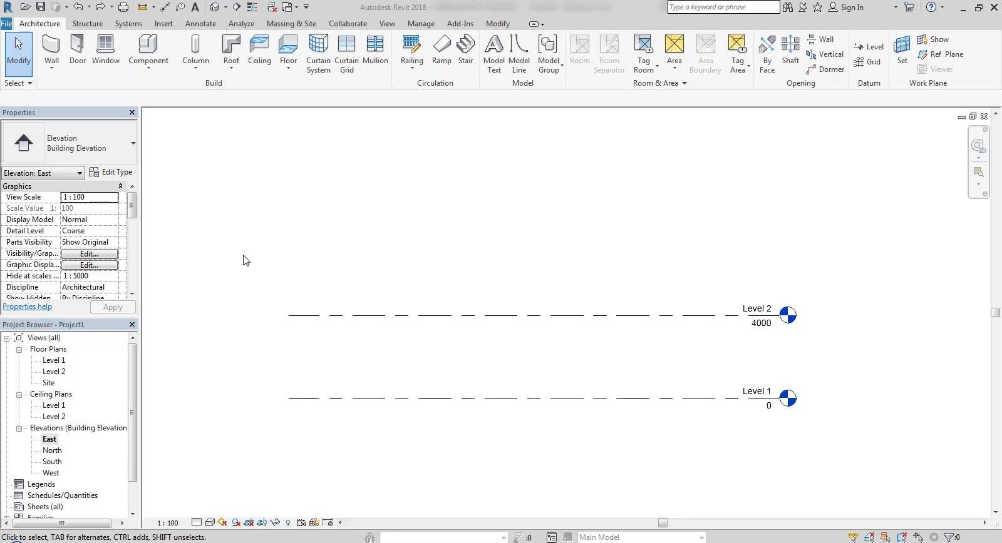Image resolution: width=1002 pixels, height=543 pixels.
Task: Select the Ramp tool
Action: click(x=442, y=50)
